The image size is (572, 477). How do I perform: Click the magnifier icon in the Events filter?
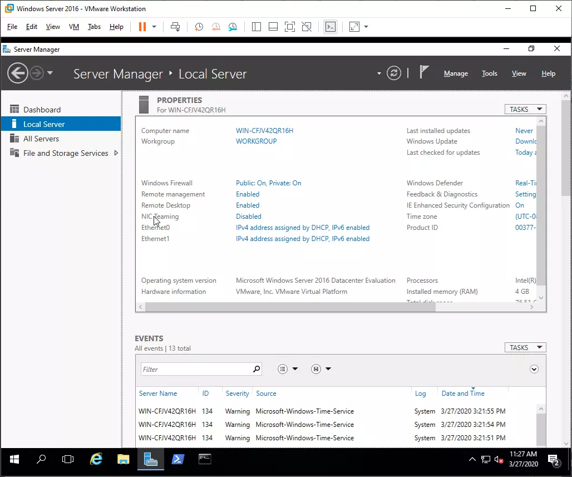pos(257,369)
